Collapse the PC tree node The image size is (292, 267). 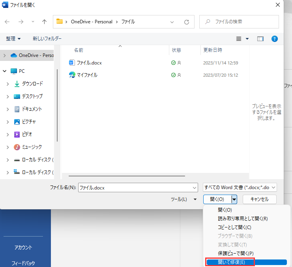coord(5,71)
